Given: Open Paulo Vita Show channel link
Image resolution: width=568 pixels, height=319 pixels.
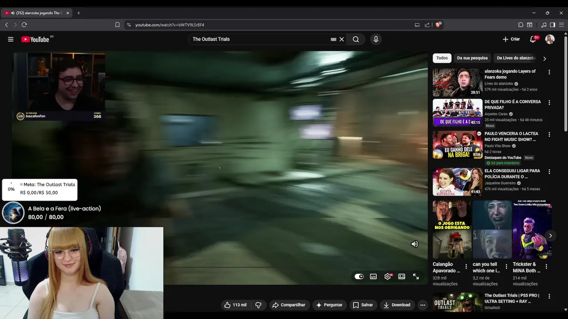Looking at the screenshot, I should (497, 146).
